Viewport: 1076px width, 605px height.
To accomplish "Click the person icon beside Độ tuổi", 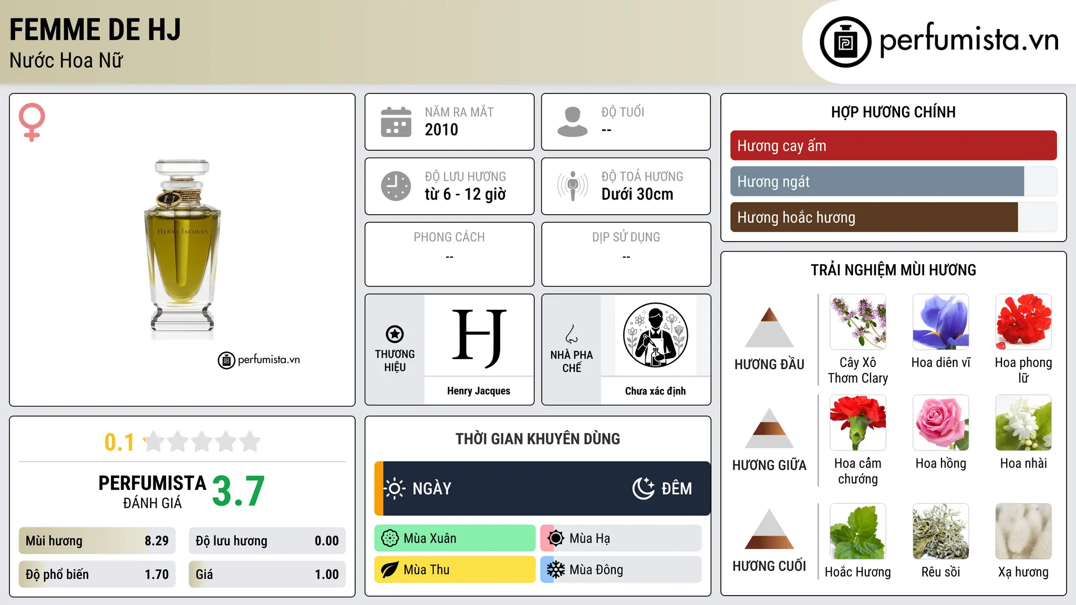I will [x=572, y=122].
